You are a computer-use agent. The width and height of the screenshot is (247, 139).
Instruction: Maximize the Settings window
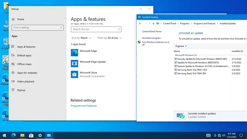[141, 9]
